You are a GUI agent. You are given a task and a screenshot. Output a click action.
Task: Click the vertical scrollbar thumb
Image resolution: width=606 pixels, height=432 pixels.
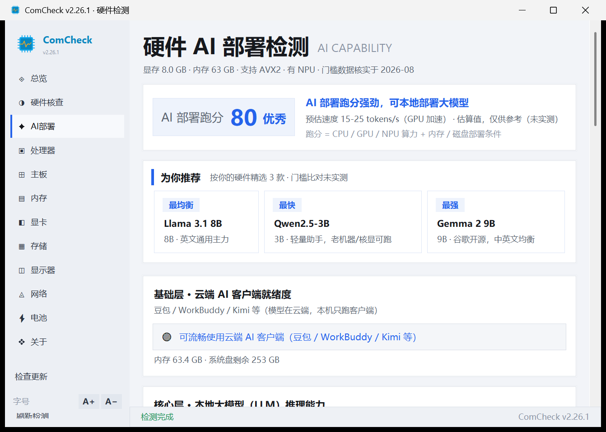(596, 79)
